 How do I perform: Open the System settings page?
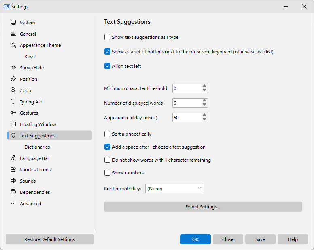point(50,23)
